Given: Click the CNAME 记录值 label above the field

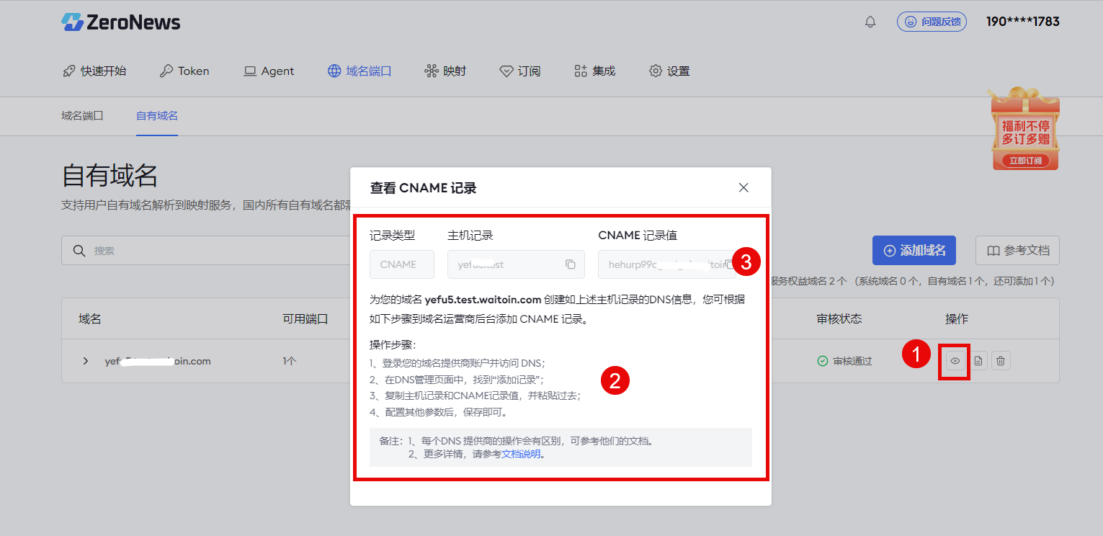Looking at the screenshot, I should point(638,235).
